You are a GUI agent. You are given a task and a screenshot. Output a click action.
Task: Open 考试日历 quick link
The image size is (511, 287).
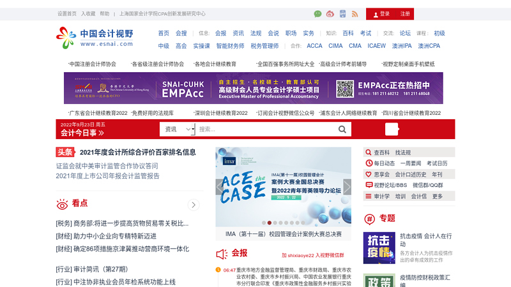pos(437,163)
